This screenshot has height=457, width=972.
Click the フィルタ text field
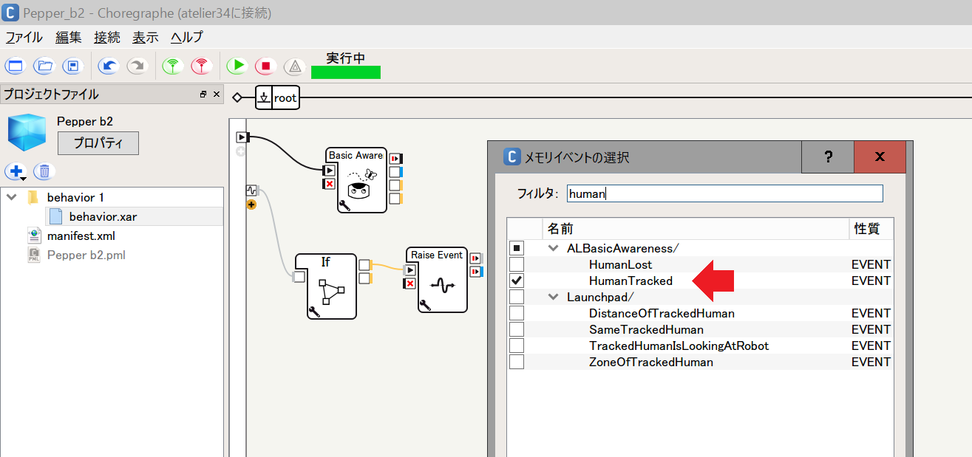click(x=725, y=193)
